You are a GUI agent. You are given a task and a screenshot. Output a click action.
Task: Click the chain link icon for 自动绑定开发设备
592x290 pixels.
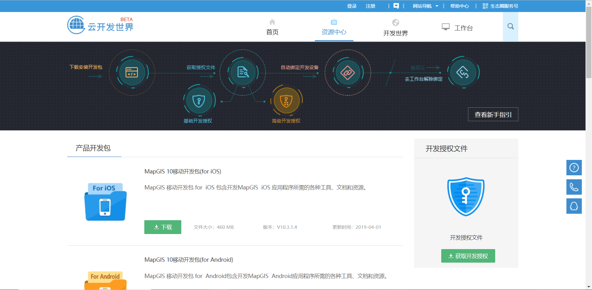(x=348, y=73)
